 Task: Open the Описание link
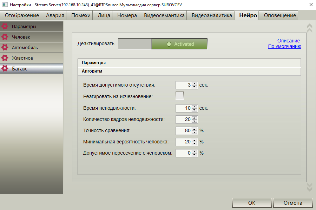tap(288, 41)
